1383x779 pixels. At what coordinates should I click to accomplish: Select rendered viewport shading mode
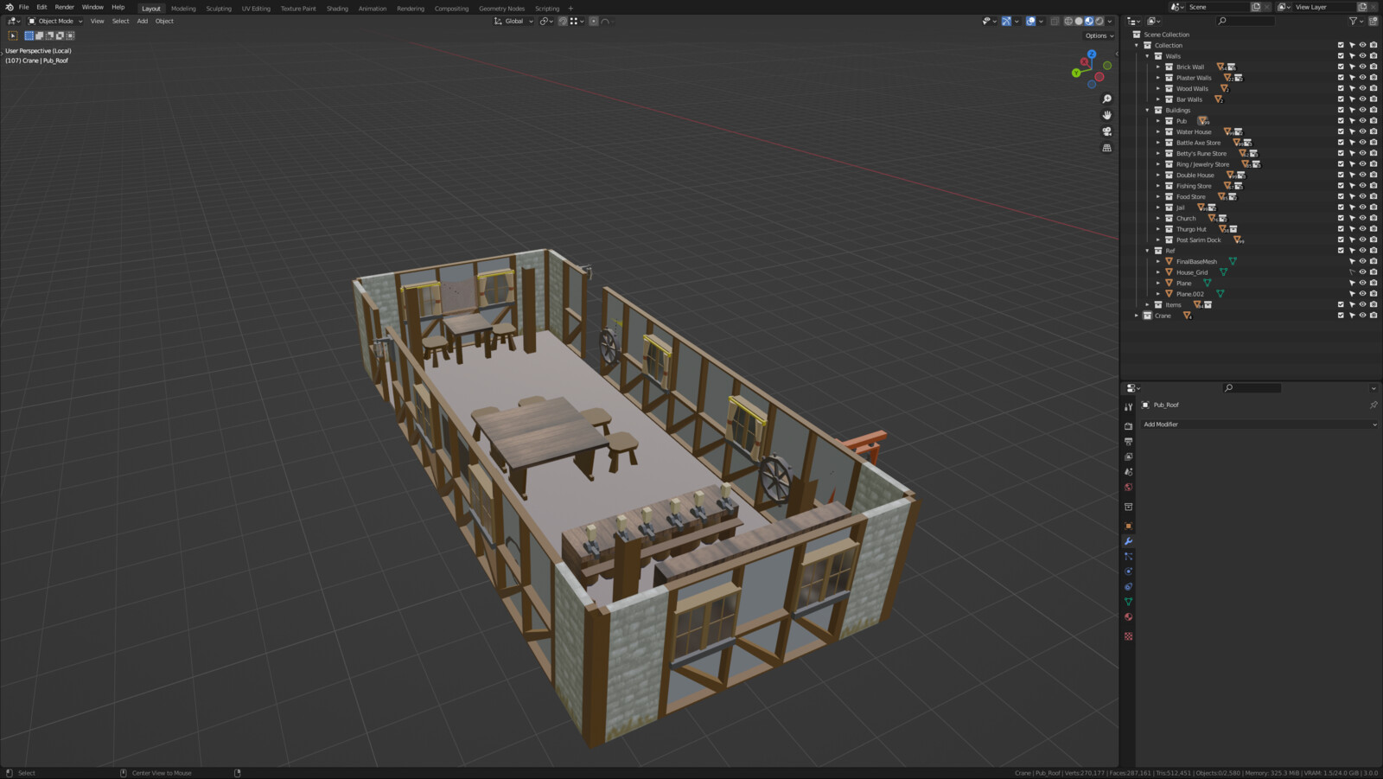click(x=1099, y=21)
